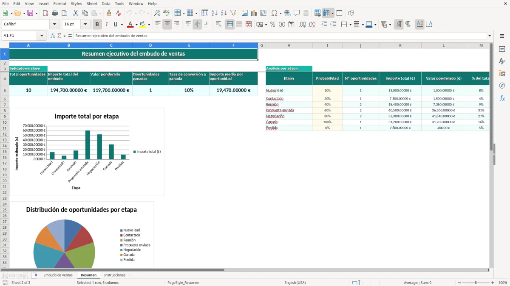
Task: Open the Borders dropdown arrow
Action: (350, 25)
